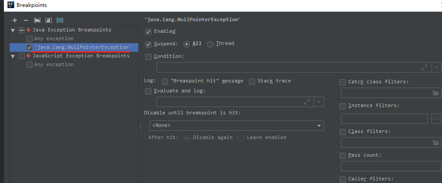Open the Condition history dropdown arrow
Image resolution: width=442 pixels, height=183 pixels.
click(436, 67)
